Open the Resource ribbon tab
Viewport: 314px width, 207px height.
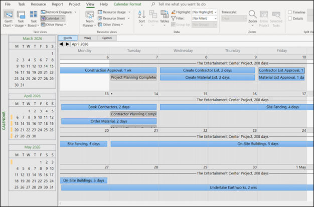[x=38, y=4]
